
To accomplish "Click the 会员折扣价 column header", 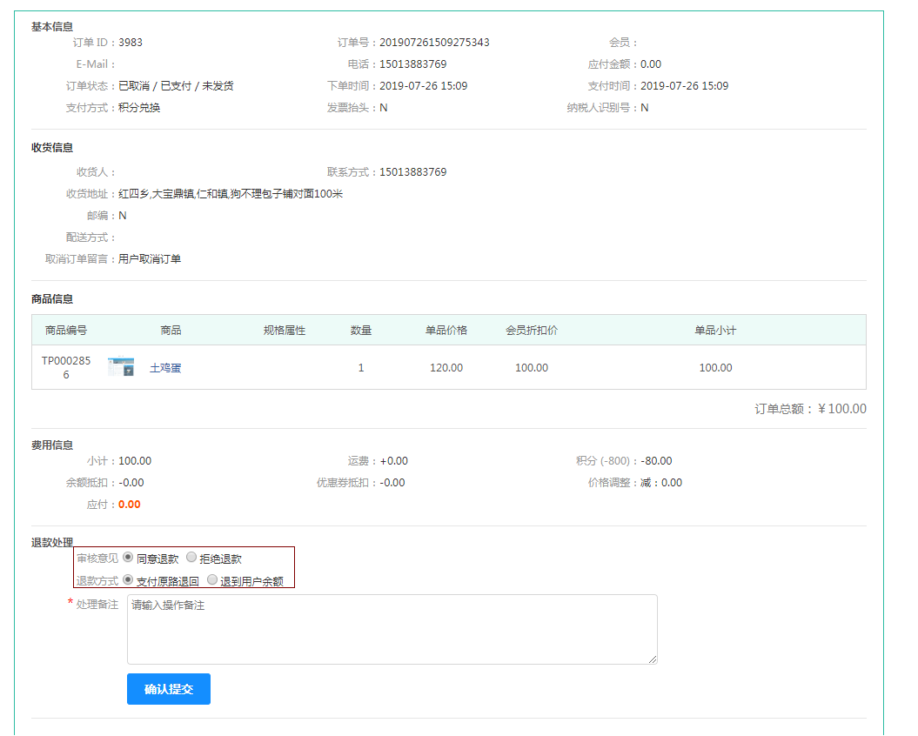I will (x=532, y=331).
